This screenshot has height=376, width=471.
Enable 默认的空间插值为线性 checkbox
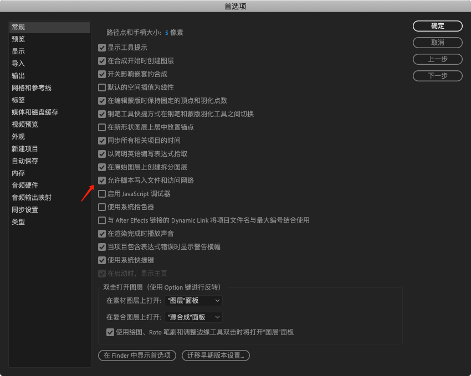click(x=102, y=87)
